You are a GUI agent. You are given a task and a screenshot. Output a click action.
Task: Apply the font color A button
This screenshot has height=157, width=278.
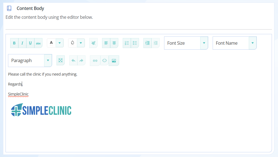(51, 43)
